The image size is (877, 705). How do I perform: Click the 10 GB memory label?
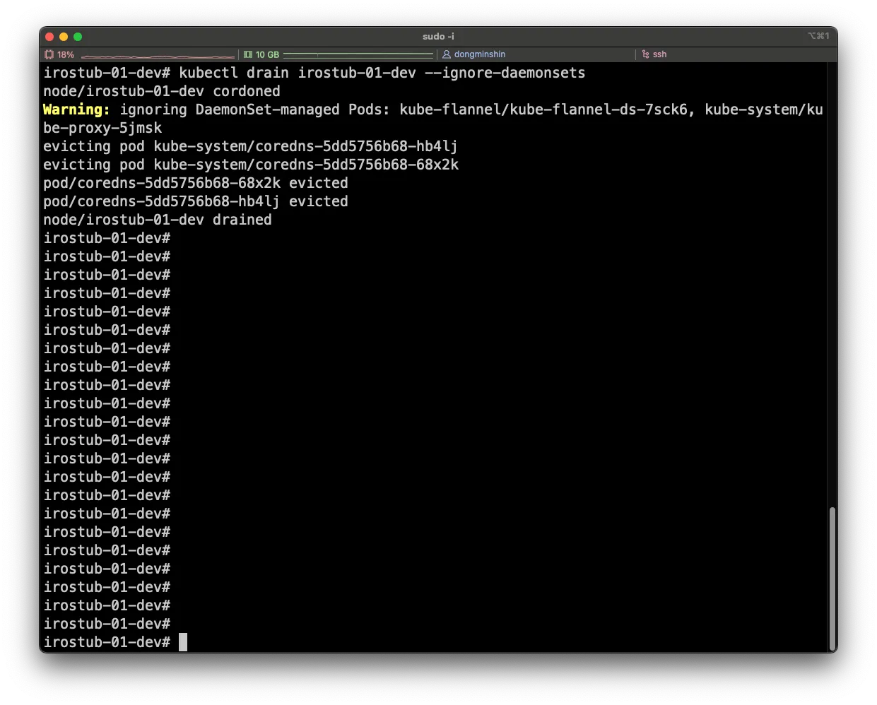click(x=267, y=54)
